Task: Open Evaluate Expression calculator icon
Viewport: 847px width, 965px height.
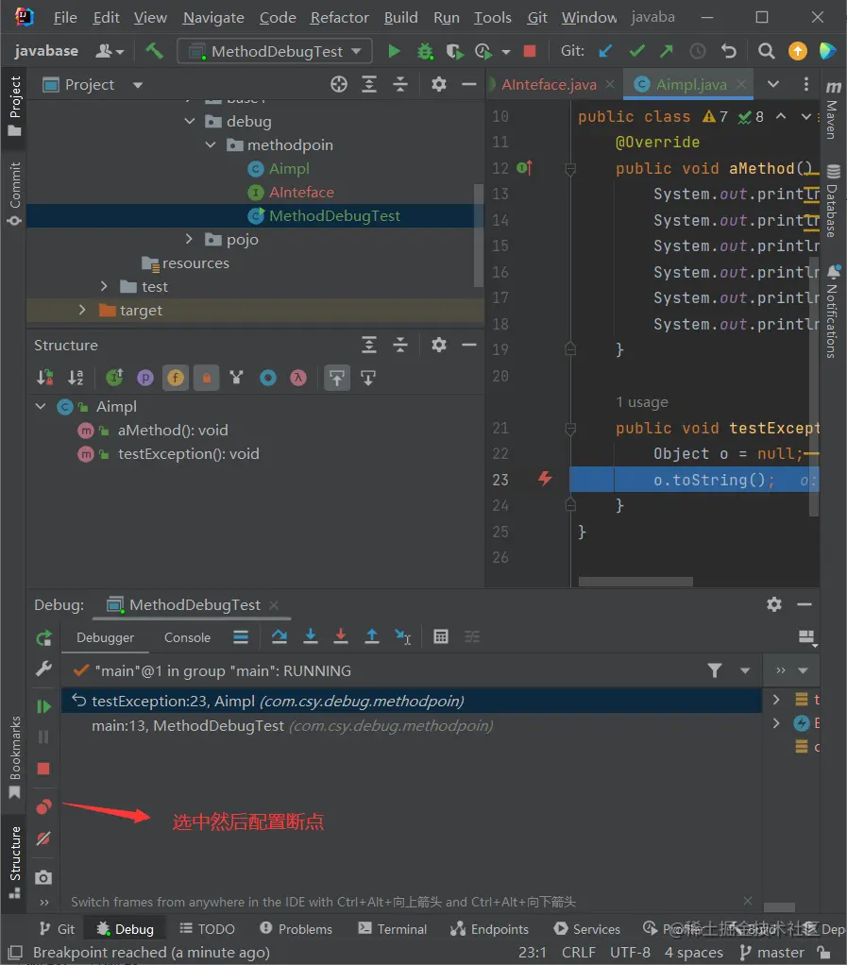Action: click(x=441, y=636)
